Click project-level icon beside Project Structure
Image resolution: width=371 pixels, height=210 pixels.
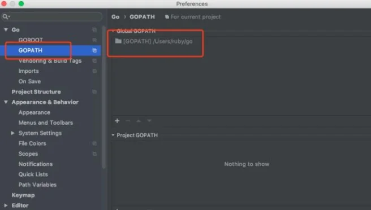pos(94,91)
